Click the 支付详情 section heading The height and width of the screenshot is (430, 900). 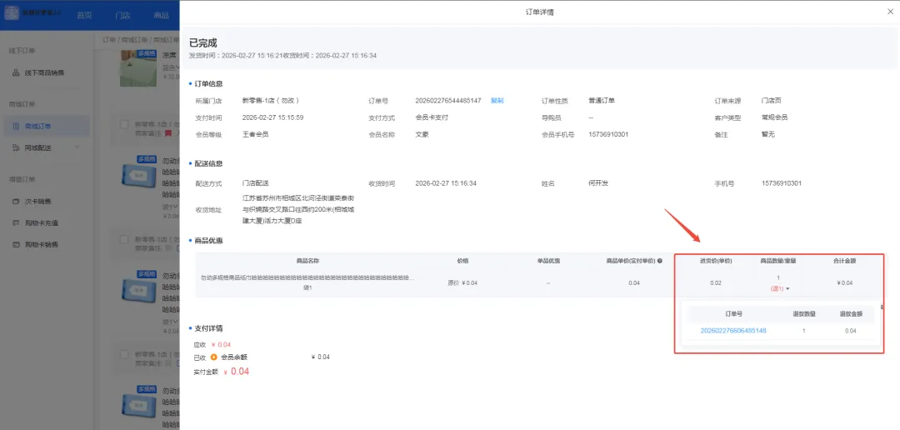pos(209,328)
